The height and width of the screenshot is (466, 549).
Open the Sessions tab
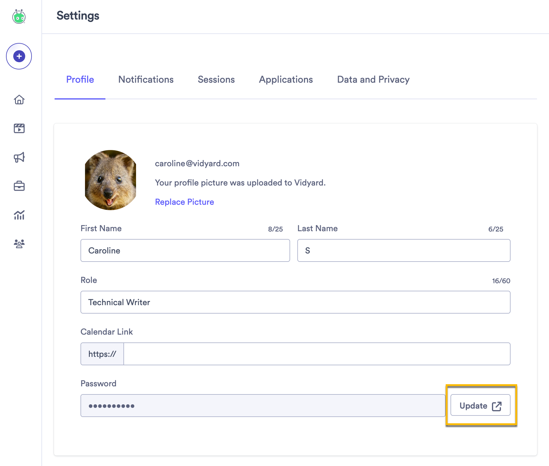[x=216, y=79]
